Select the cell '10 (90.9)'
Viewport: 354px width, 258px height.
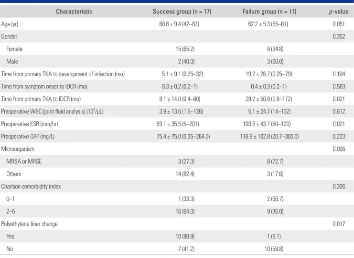[x=185, y=237]
